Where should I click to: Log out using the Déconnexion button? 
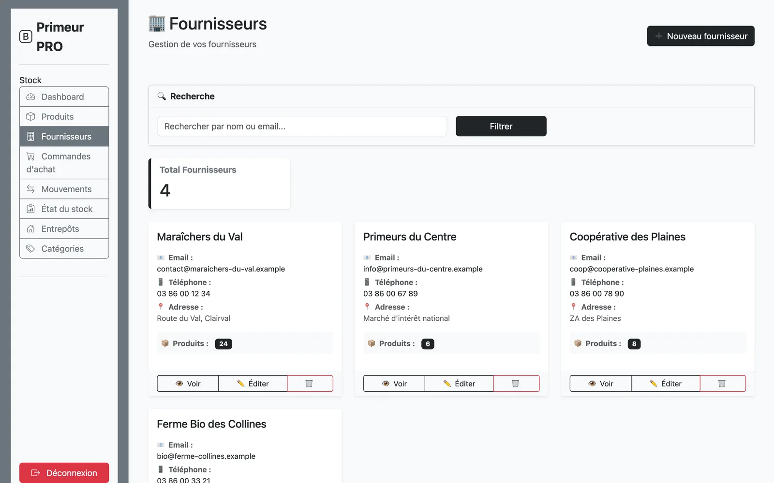pos(64,473)
